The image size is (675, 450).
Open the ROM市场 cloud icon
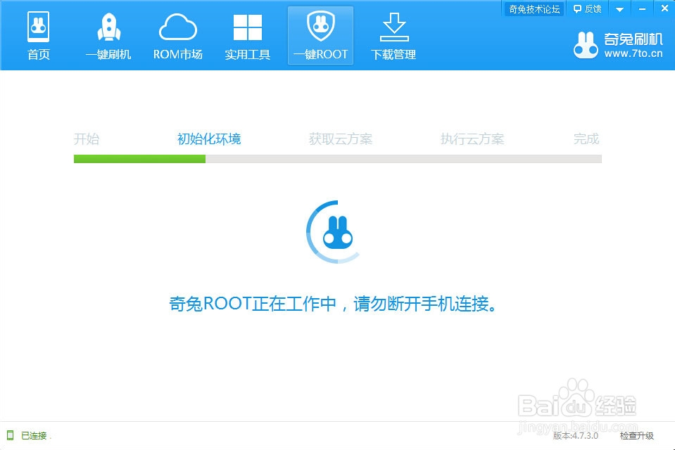click(178, 27)
